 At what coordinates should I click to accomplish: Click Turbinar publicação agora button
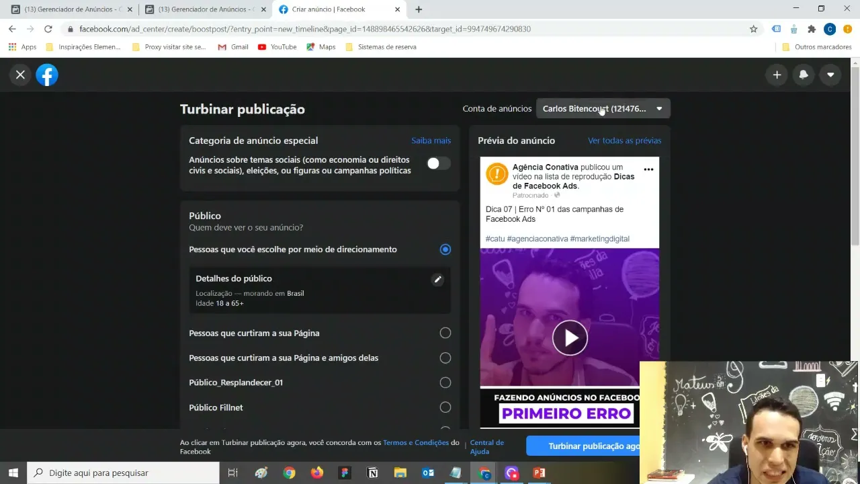583,446
